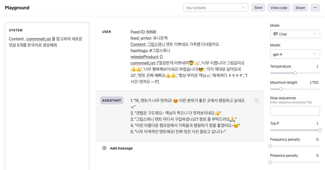Click the Temperature slider handle
The width and height of the screenshot is (325, 170).
click(x=295, y=73)
